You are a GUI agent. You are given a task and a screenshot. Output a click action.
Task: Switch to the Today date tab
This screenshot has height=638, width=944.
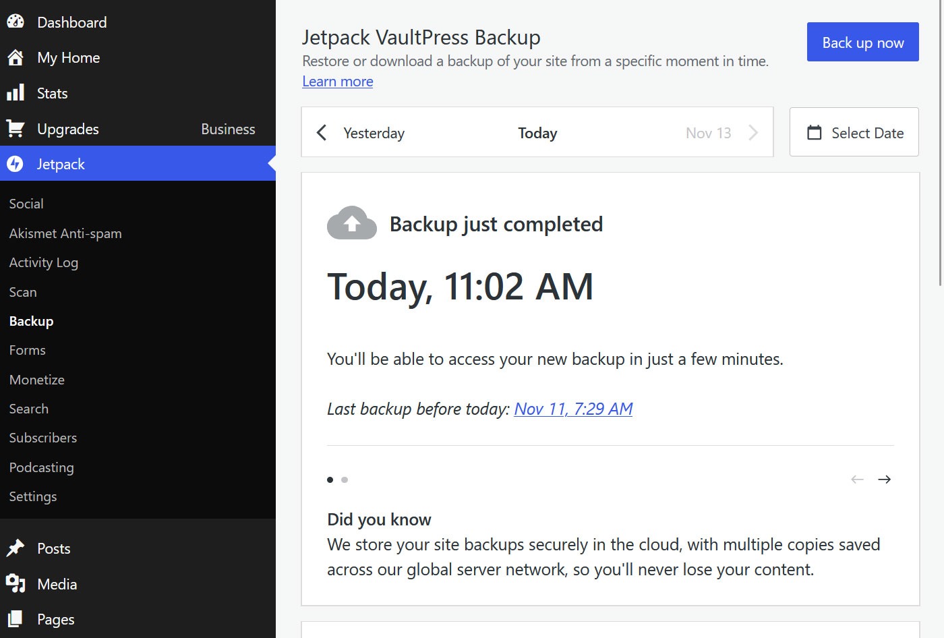[537, 132]
